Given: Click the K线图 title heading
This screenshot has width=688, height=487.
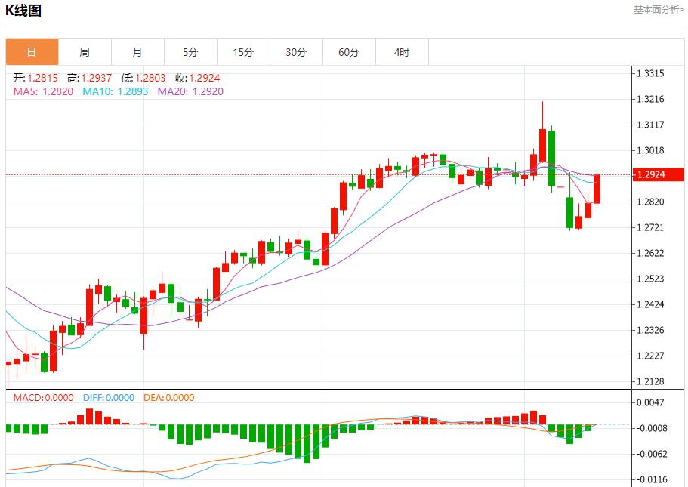Looking at the screenshot, I should pyautogui.click(x=23, y=11).
